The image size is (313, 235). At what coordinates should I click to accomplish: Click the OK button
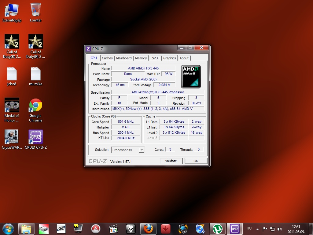point(196,161)
